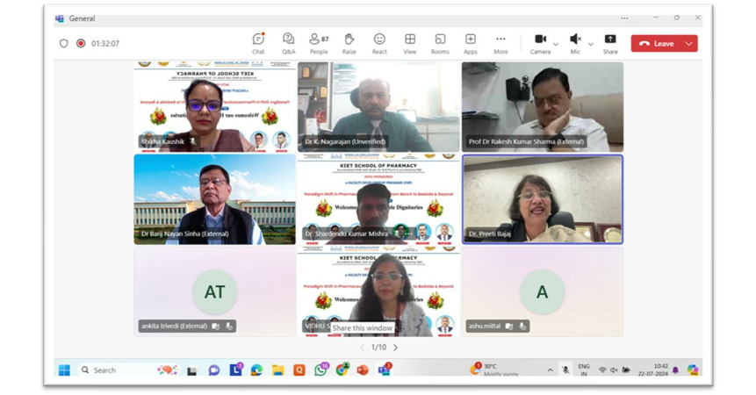Select Dr. Preeti Bajaj's video tile

pos(543,199)
